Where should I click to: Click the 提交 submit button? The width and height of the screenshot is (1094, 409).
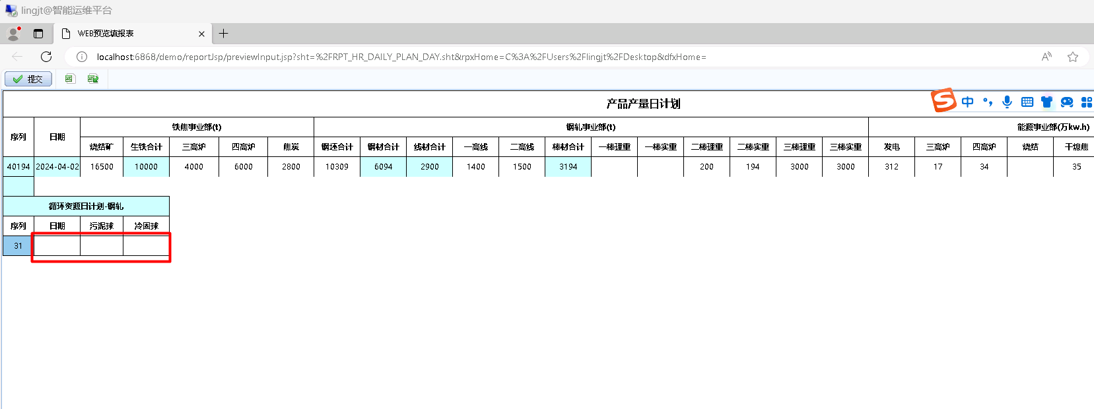click(28, 79)
